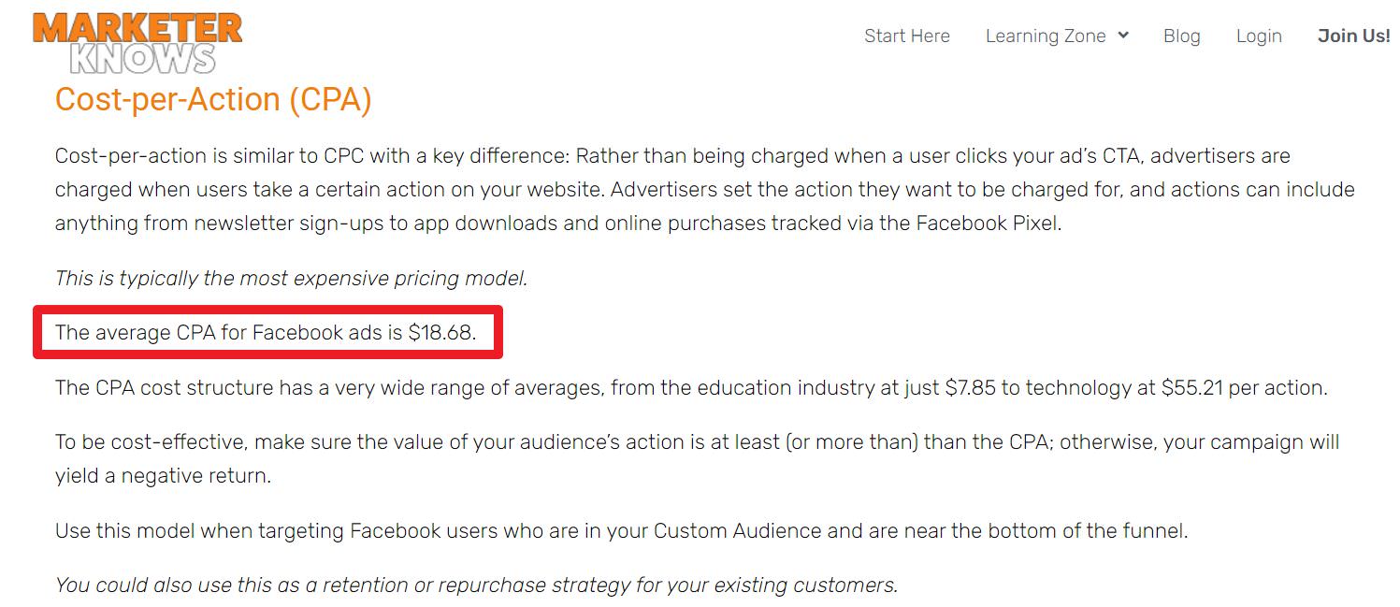The width and height of the screenshot is (1400, 607).
Task: Select the italic retention strategy sentence
Action: coord(475,584)
